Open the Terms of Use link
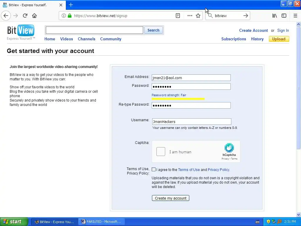The image size is (301, 226). 189,170
